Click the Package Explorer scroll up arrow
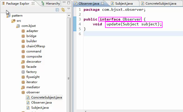 [x=69, y=15]
